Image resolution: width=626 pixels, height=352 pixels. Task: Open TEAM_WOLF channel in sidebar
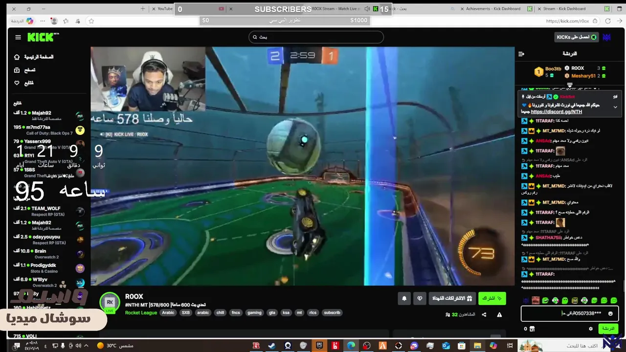pyautogui.click(x=49, y=211)
